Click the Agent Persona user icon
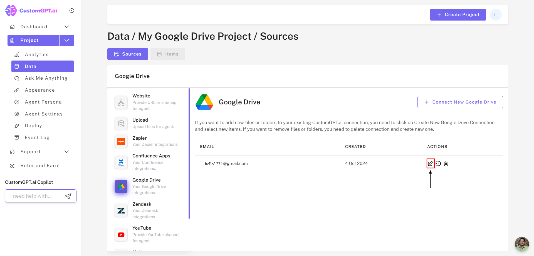Viewport: 534px width, 256px height. [x=17, y=102]
